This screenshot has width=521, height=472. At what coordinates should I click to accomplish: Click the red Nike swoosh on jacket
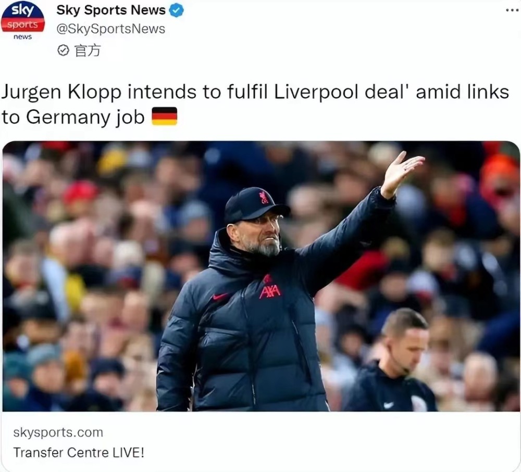coord(220,296)
